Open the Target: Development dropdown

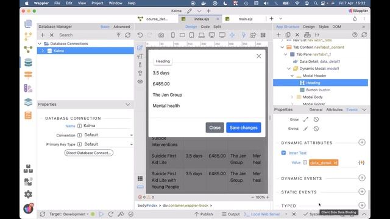point(69,214)
